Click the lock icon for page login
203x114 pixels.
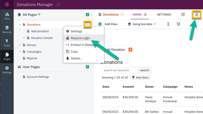pyautogui.click(x=197, y=14)
